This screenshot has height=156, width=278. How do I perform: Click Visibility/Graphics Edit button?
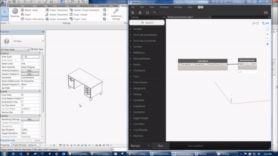point(30,71)
